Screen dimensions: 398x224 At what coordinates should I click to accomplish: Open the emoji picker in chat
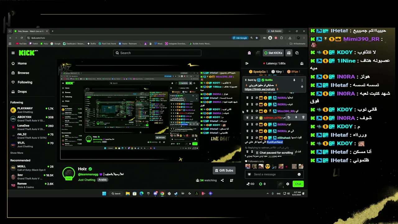(x=299, y=174)
